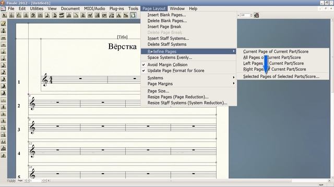Pick the eighth note duration icon

4,65
